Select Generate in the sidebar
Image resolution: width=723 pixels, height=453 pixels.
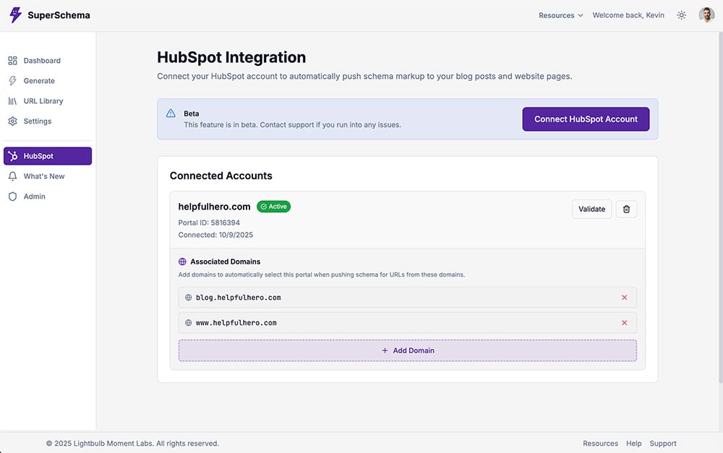[x=38, y=81]
